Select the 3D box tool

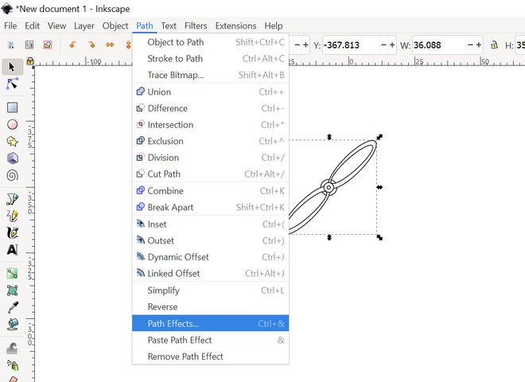[13, 158]
